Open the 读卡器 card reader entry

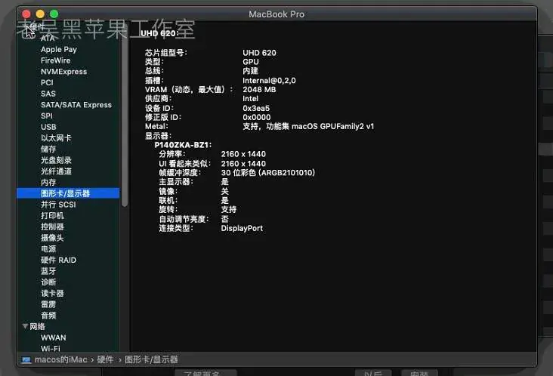point(52,293)
